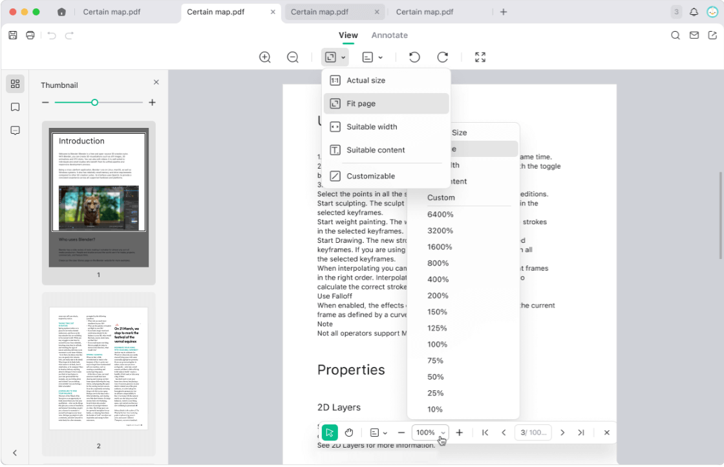Open the search magnifier icon

(x=675, y=35)
